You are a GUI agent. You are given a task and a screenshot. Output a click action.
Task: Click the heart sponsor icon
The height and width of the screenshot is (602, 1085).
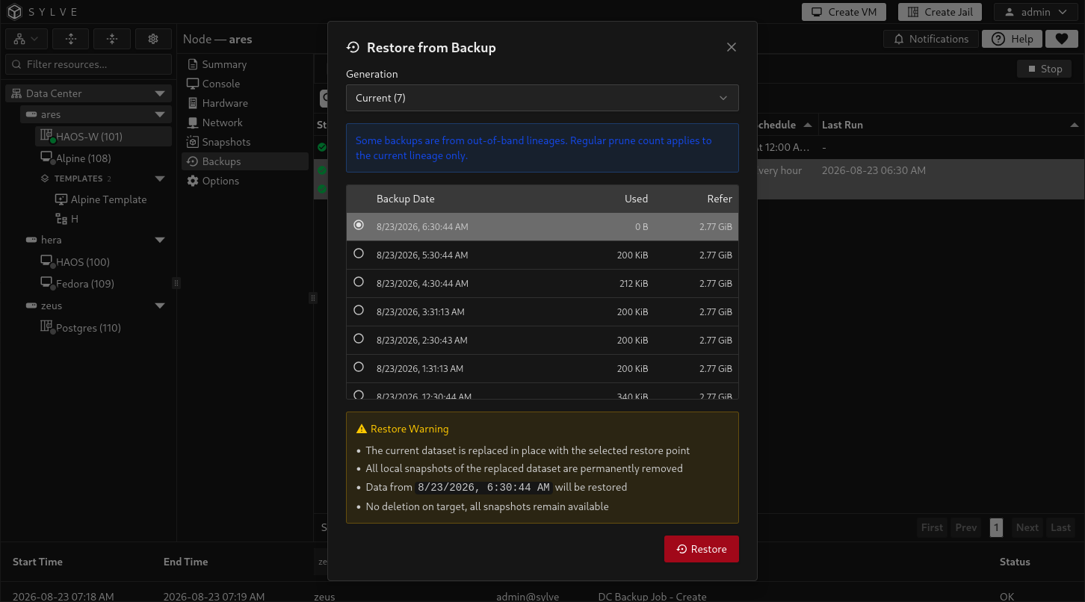(x=1061, y=39)
